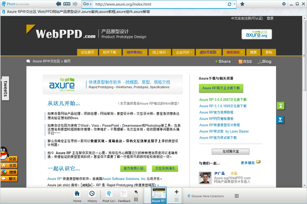Image resolution: width=307 pixels, height=204 pixels.
Task: Click the Share button
Action: point(223,61)
